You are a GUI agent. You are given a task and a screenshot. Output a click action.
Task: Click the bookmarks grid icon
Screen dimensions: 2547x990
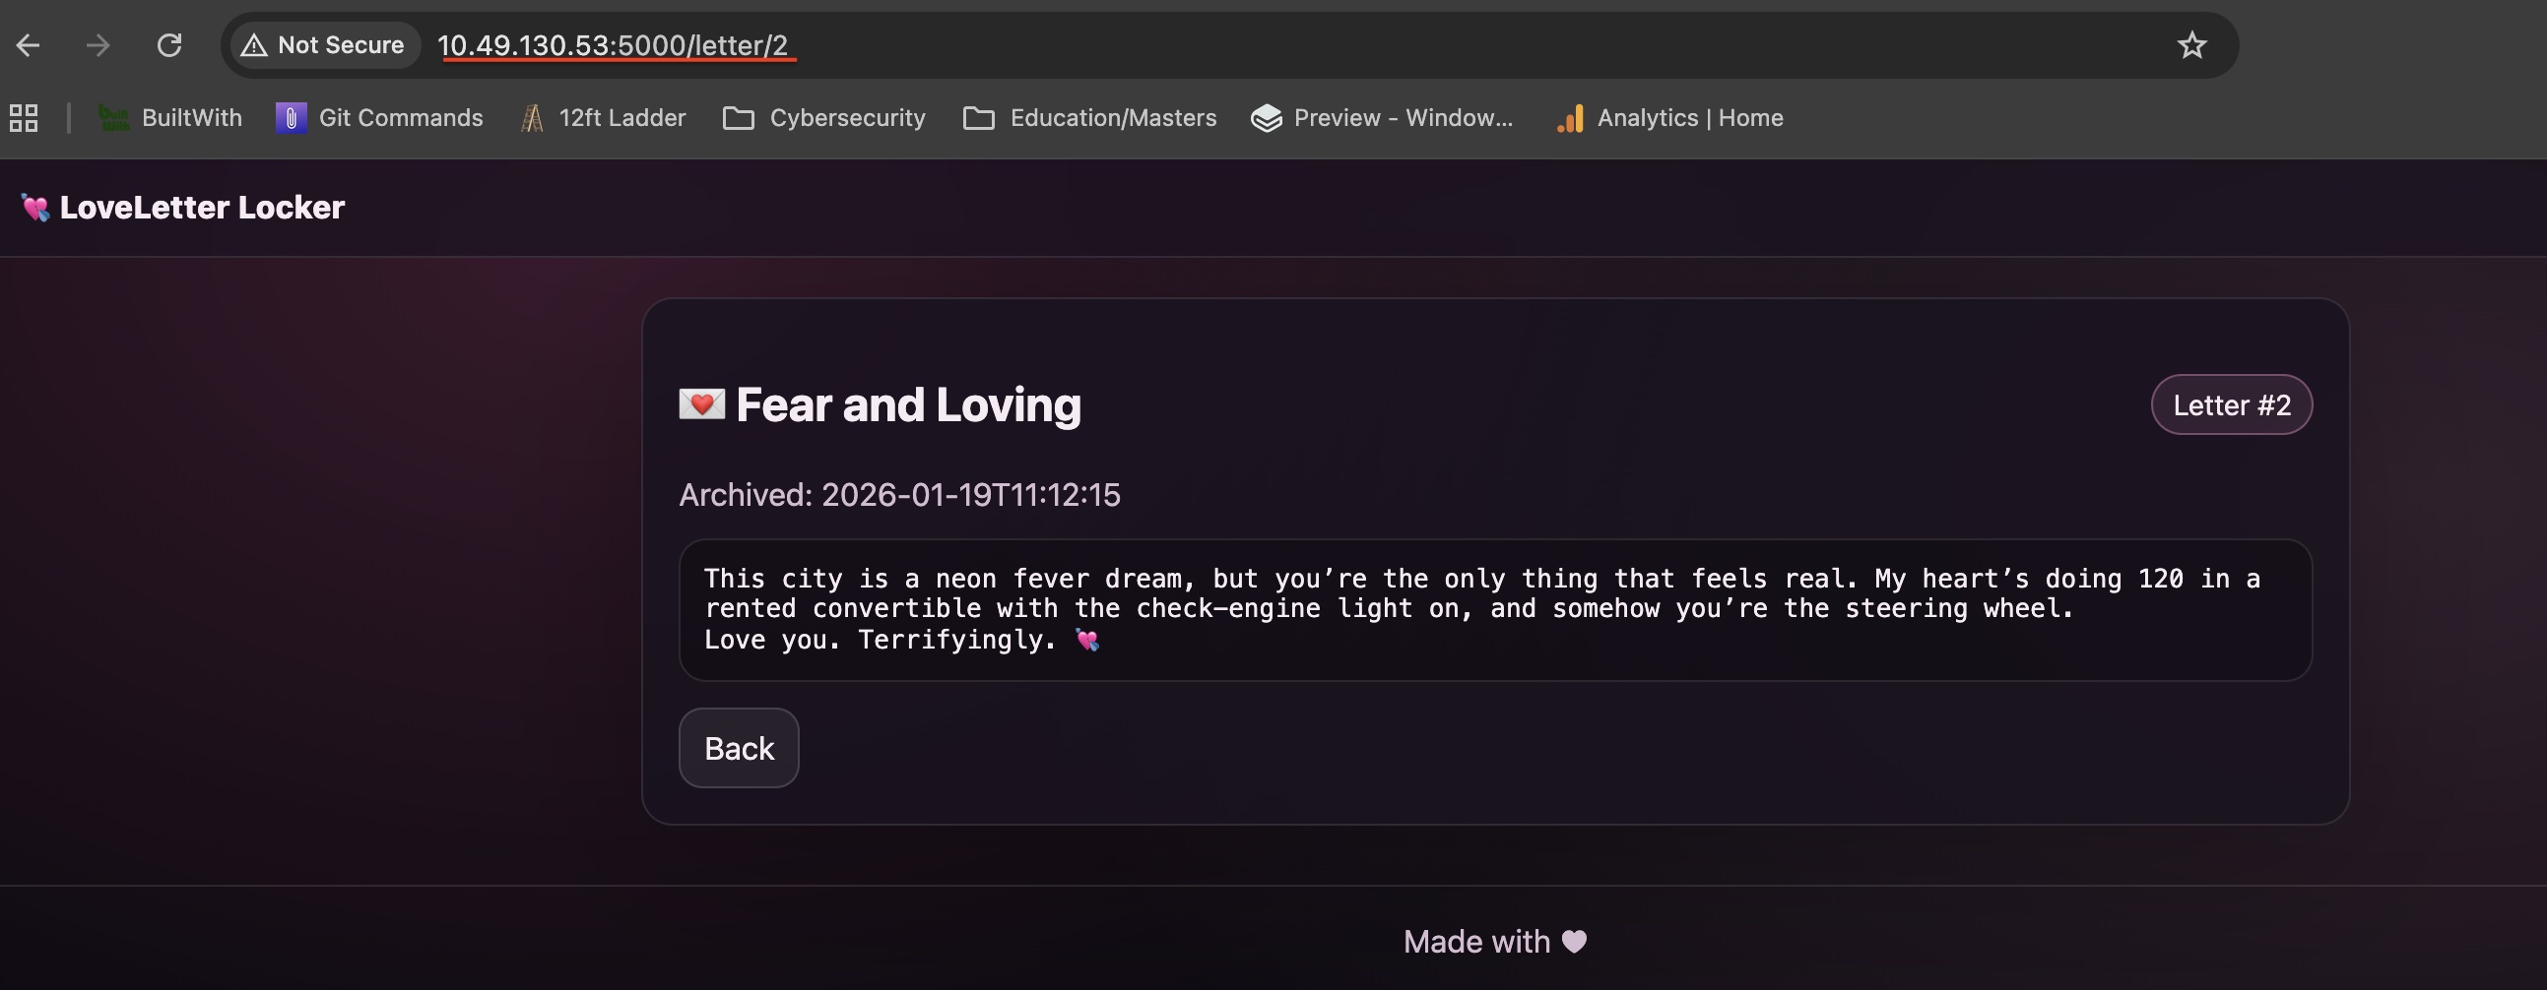tap(22, 117)
